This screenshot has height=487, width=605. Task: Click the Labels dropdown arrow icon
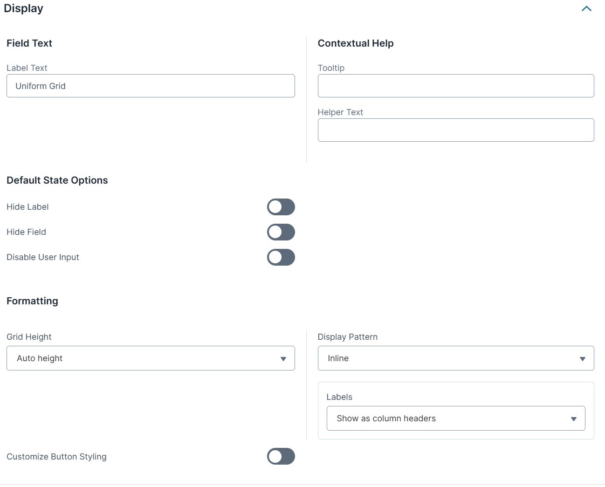coord(573,419)
